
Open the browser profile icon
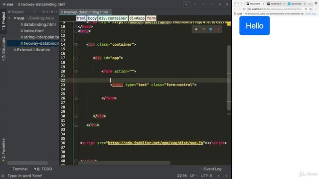coord(316,3)
